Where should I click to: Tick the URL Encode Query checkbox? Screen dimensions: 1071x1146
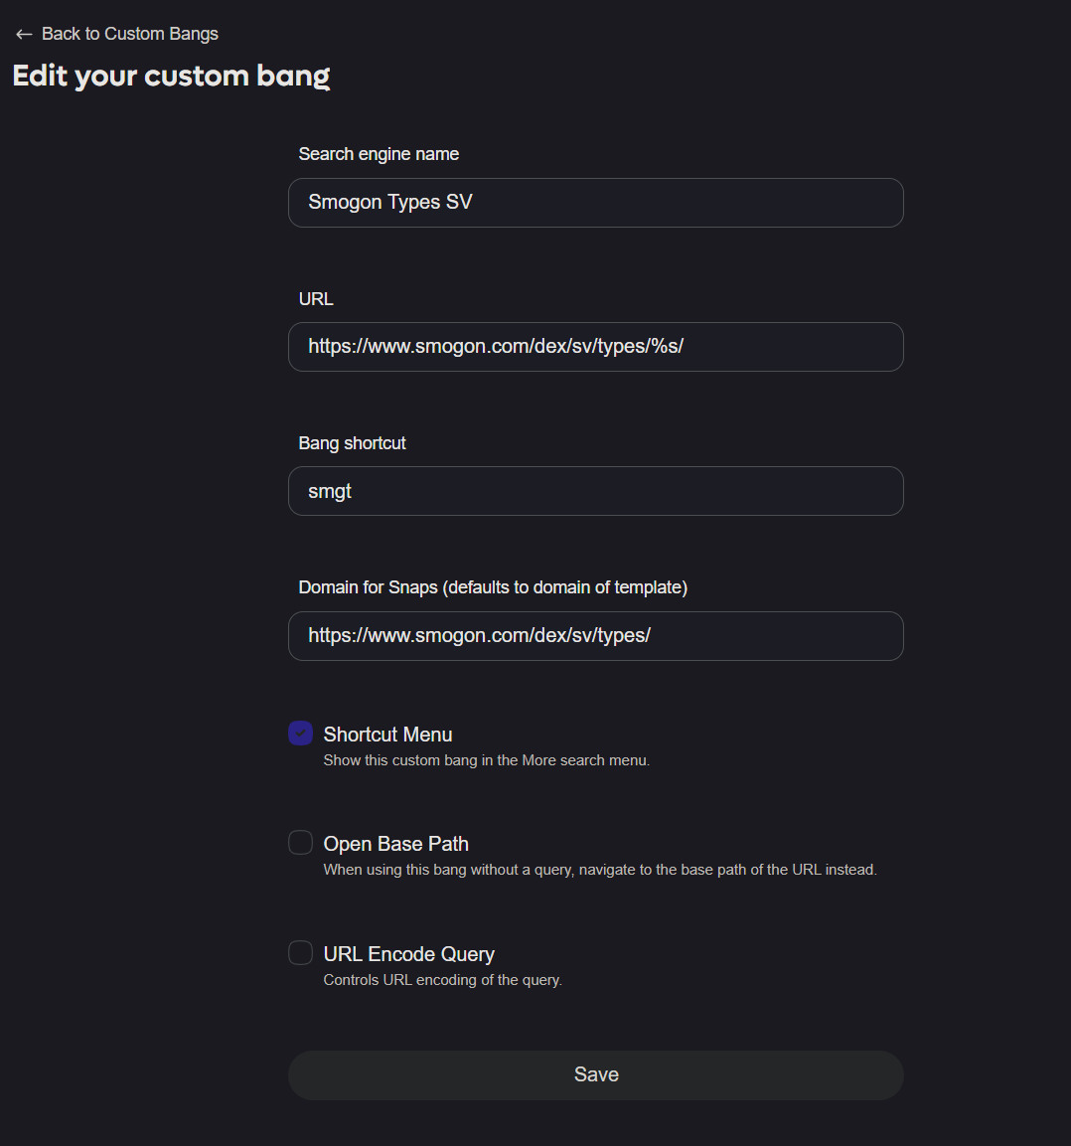301,953
